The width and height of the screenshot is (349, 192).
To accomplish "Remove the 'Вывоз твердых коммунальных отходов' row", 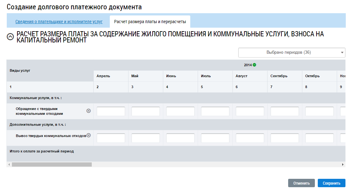I will coord(89,135).
